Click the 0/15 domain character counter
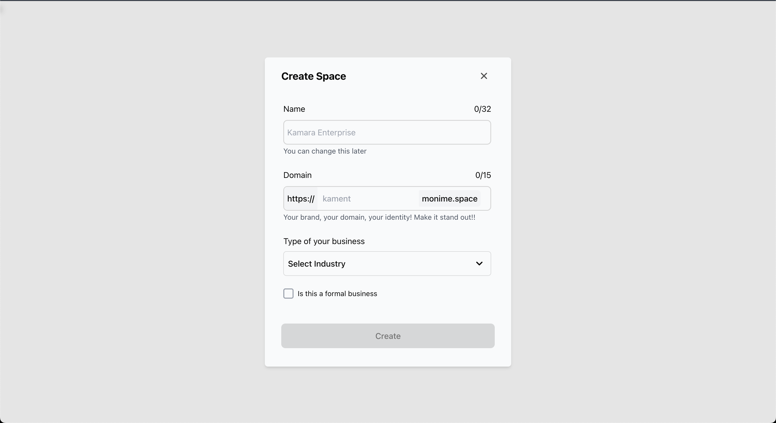Image resolution: width=776 pixels, height=423 pixels. (483, 175)
